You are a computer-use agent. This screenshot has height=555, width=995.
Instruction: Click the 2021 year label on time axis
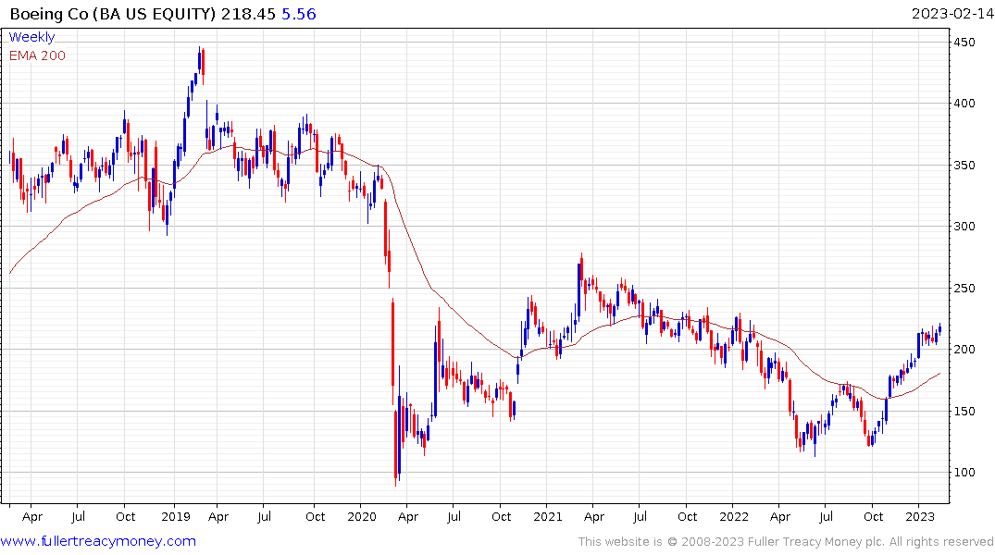click(548, 516)
